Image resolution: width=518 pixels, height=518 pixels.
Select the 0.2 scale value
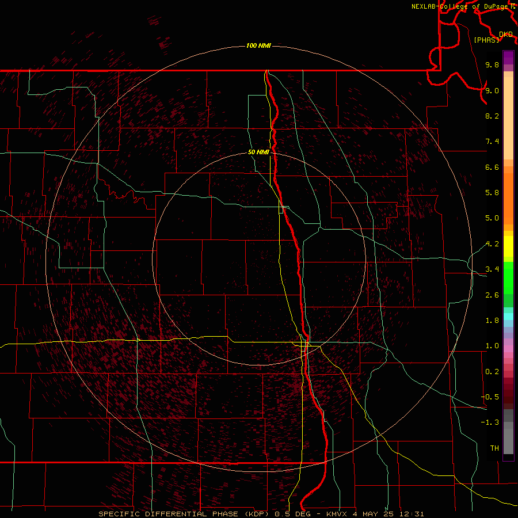click(492, 372)
